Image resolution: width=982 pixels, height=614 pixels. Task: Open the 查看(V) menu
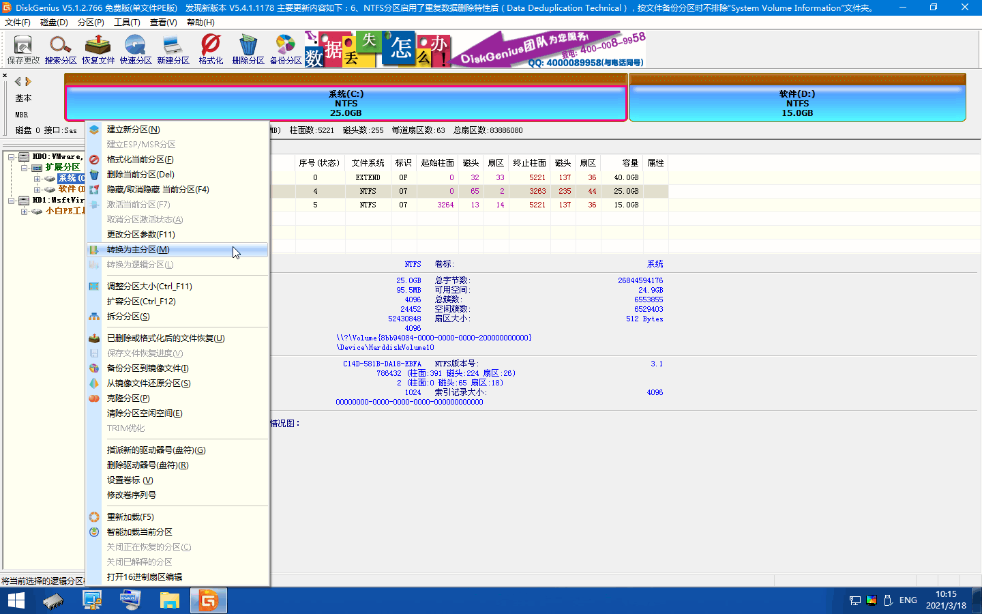coord(164,23)
